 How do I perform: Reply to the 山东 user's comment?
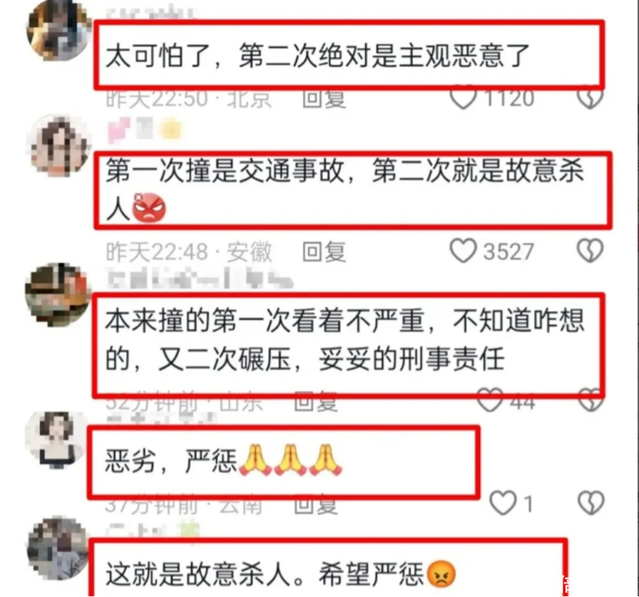pyautogui.click(x=316, y=403)
